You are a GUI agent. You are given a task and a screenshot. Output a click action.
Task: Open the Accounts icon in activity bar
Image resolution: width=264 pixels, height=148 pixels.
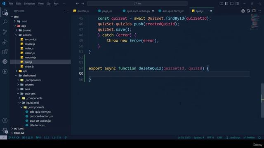(5, 120)
